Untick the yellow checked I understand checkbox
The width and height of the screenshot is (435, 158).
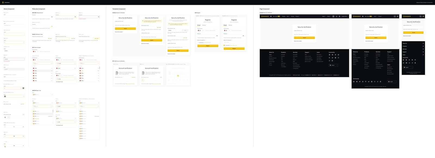tap(224, 45)
